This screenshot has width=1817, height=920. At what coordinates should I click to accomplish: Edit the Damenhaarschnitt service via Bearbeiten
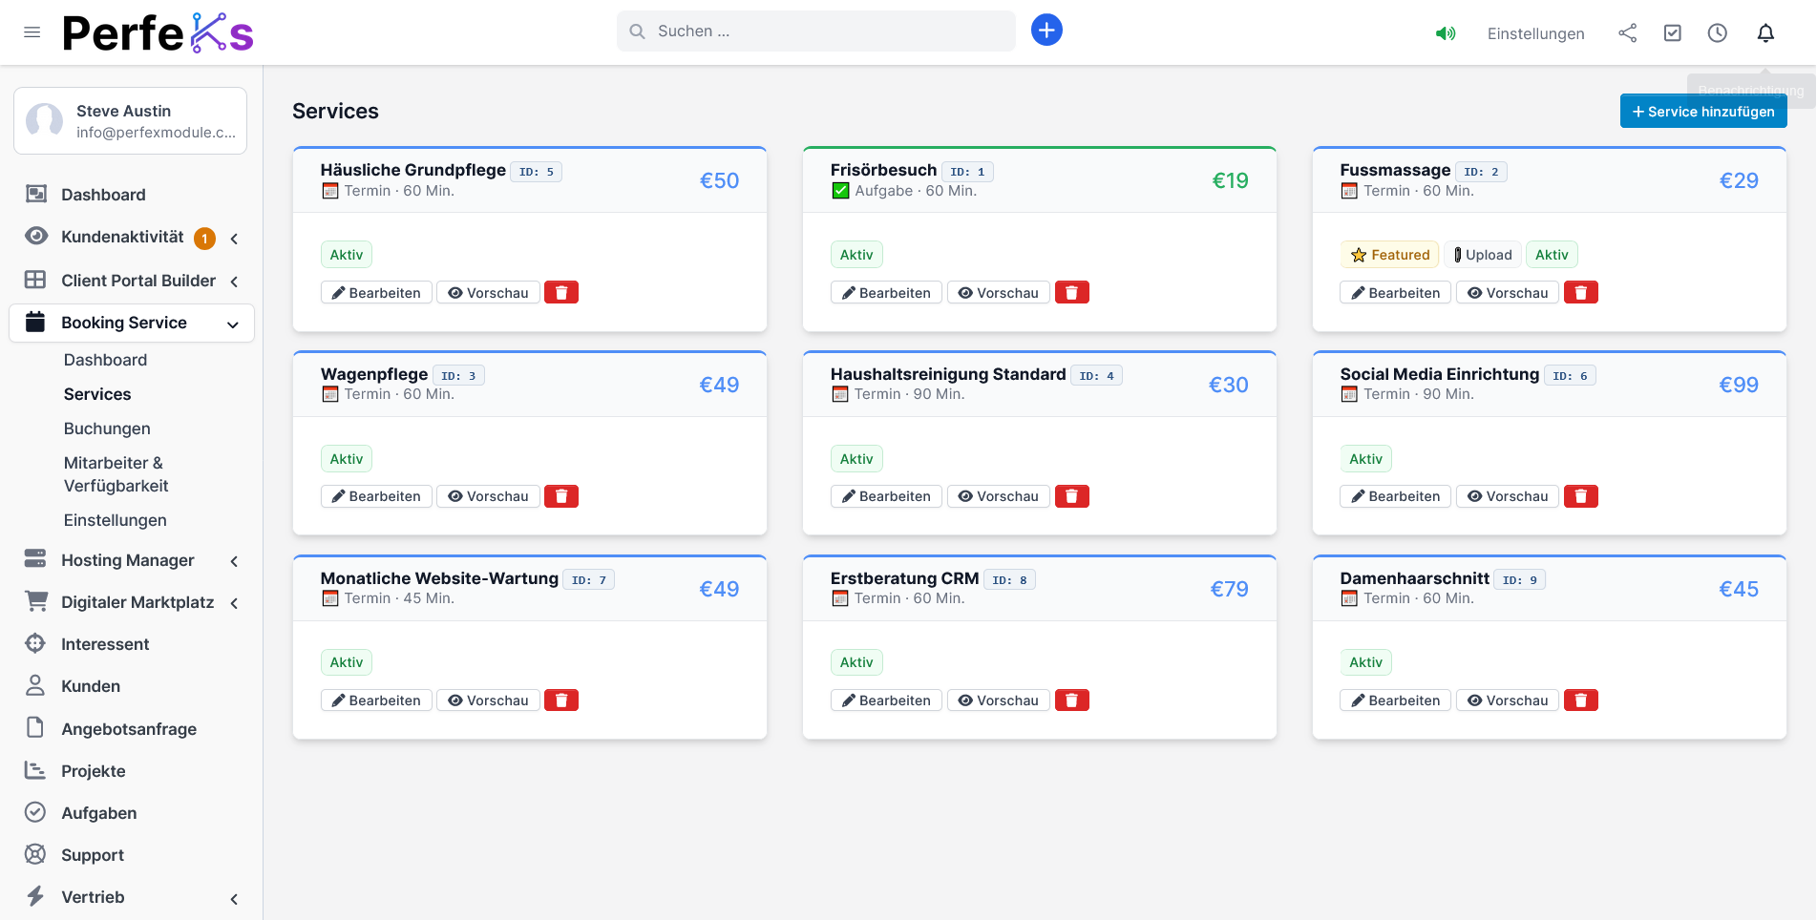coord(1395,700)
